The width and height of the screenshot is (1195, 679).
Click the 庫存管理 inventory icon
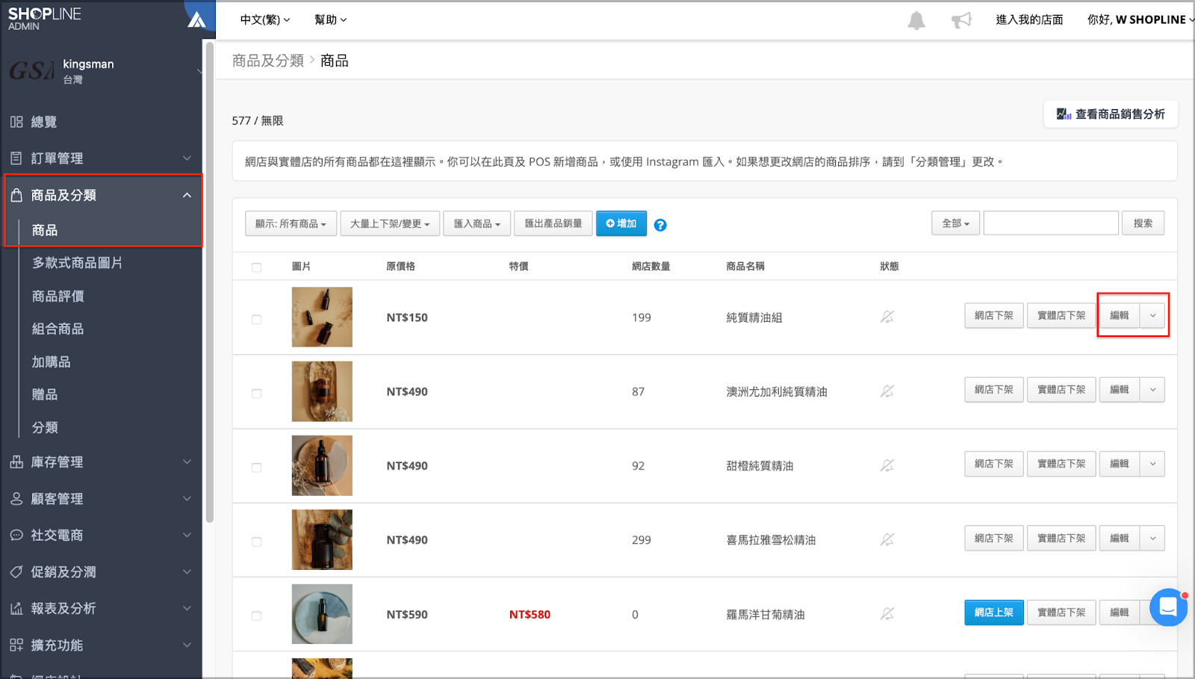tap(16, 462)
